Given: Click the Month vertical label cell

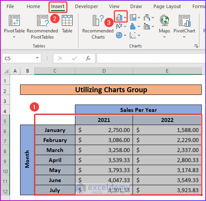Looking at the screenshot, I should tap(27, 160).
